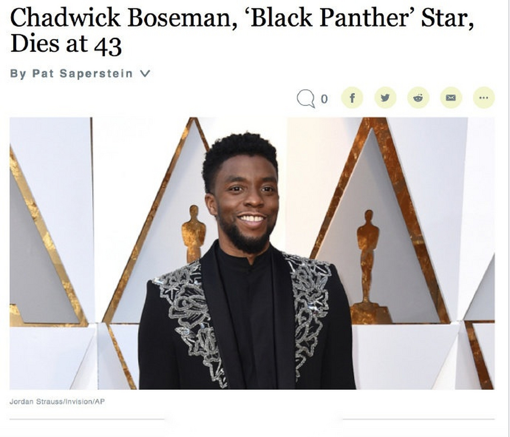The image size is (510, 437).
Task: Click the Jordan Strauss/Invision/AP photo credit
Action: 57,402
